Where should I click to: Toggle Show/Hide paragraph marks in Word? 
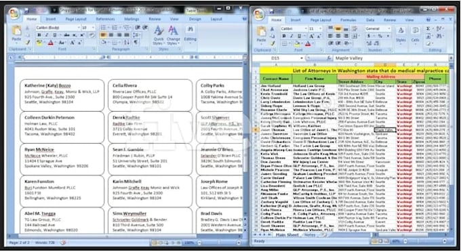click(x=136, y=42)
